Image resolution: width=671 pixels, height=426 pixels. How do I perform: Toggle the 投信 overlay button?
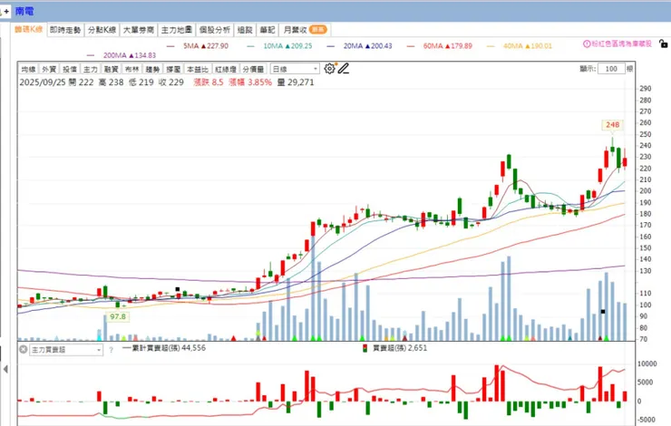coord(70,69)
